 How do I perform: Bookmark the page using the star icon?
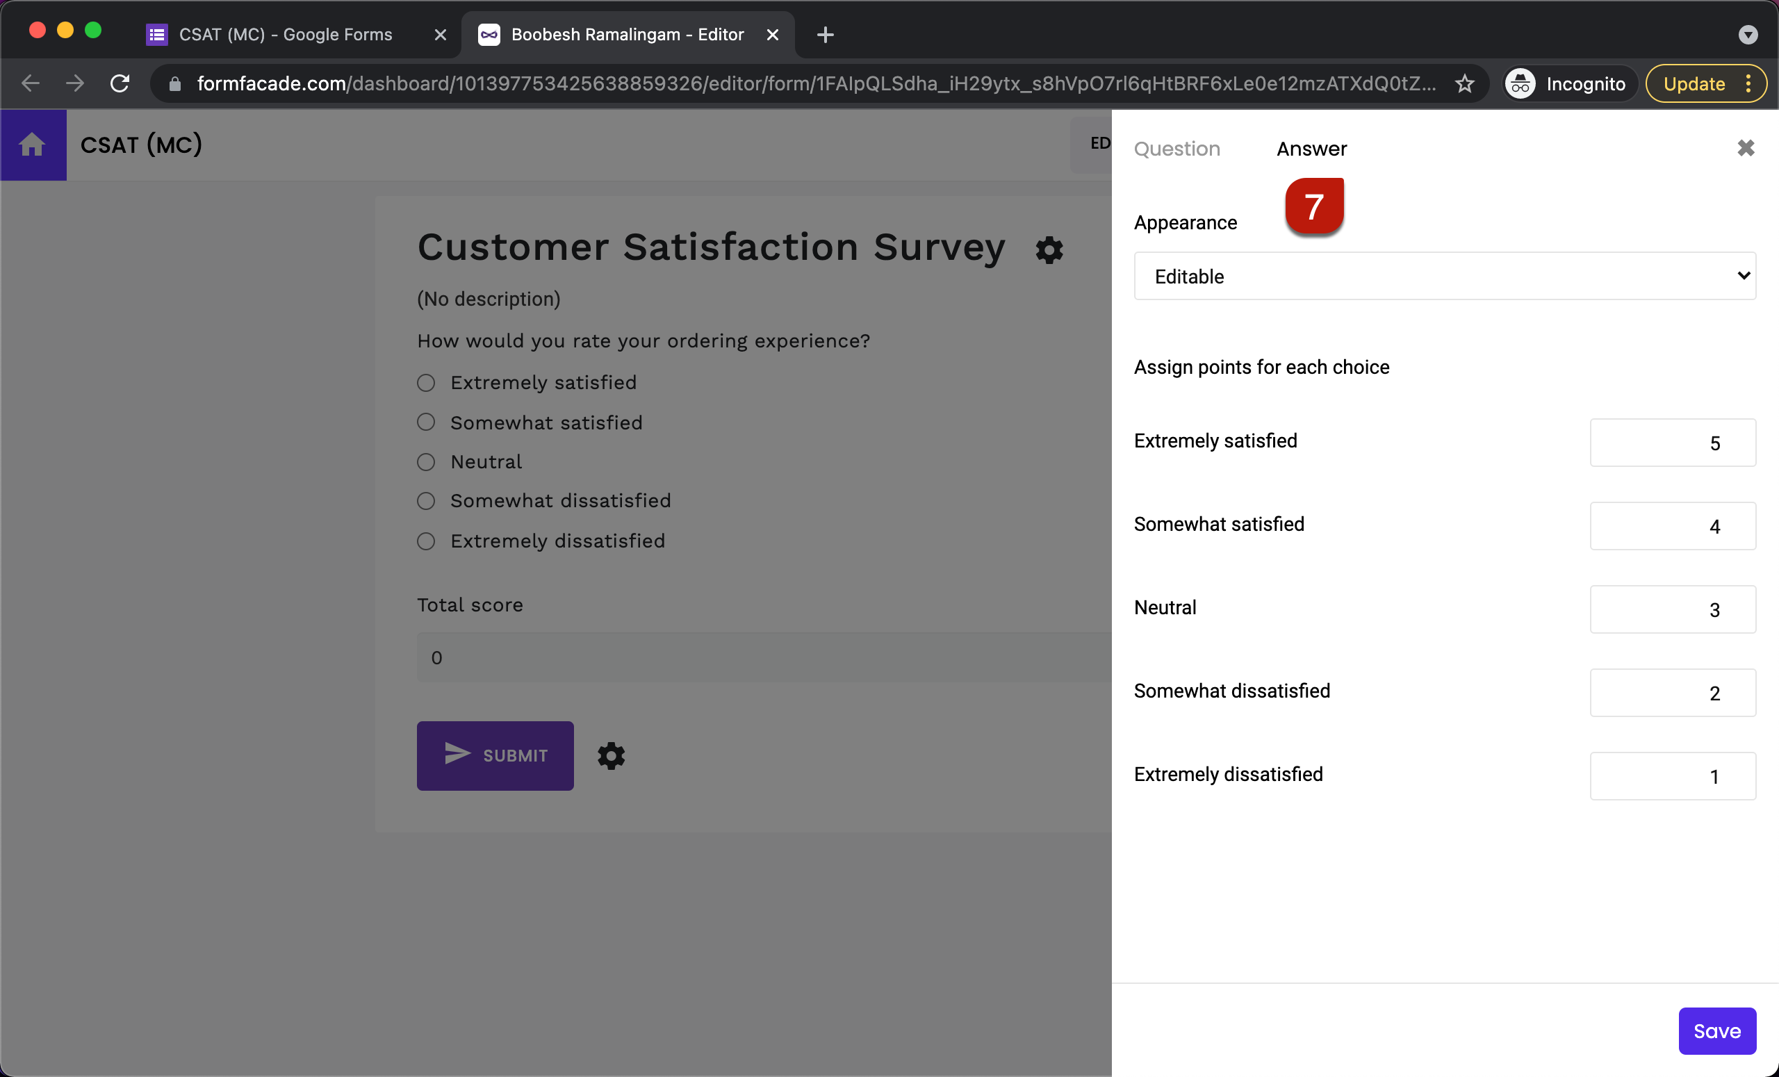[x=1466, y=83]
